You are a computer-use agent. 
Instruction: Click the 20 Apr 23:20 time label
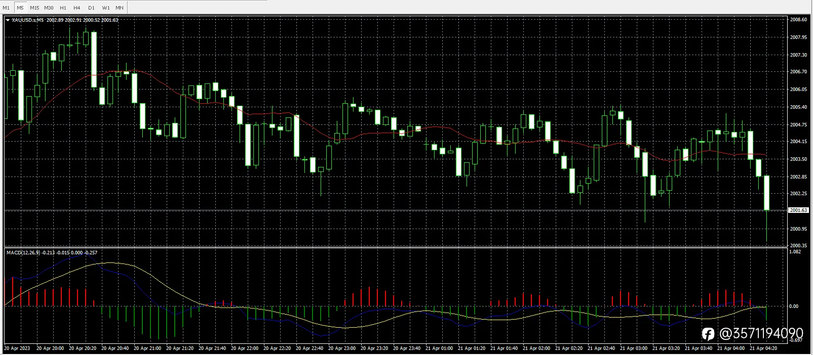pyautogui.click(x=374, y=348)
